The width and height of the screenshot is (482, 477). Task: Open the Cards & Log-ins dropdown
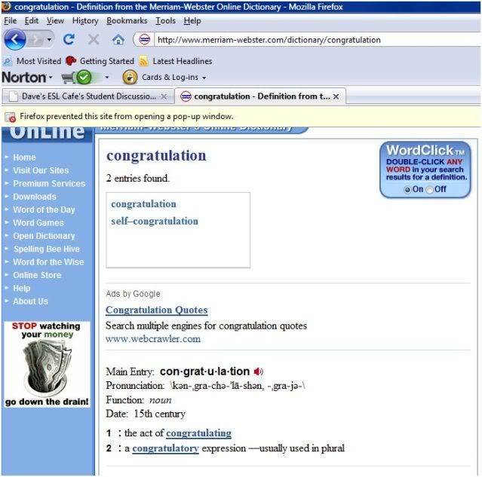pos(173,77)
